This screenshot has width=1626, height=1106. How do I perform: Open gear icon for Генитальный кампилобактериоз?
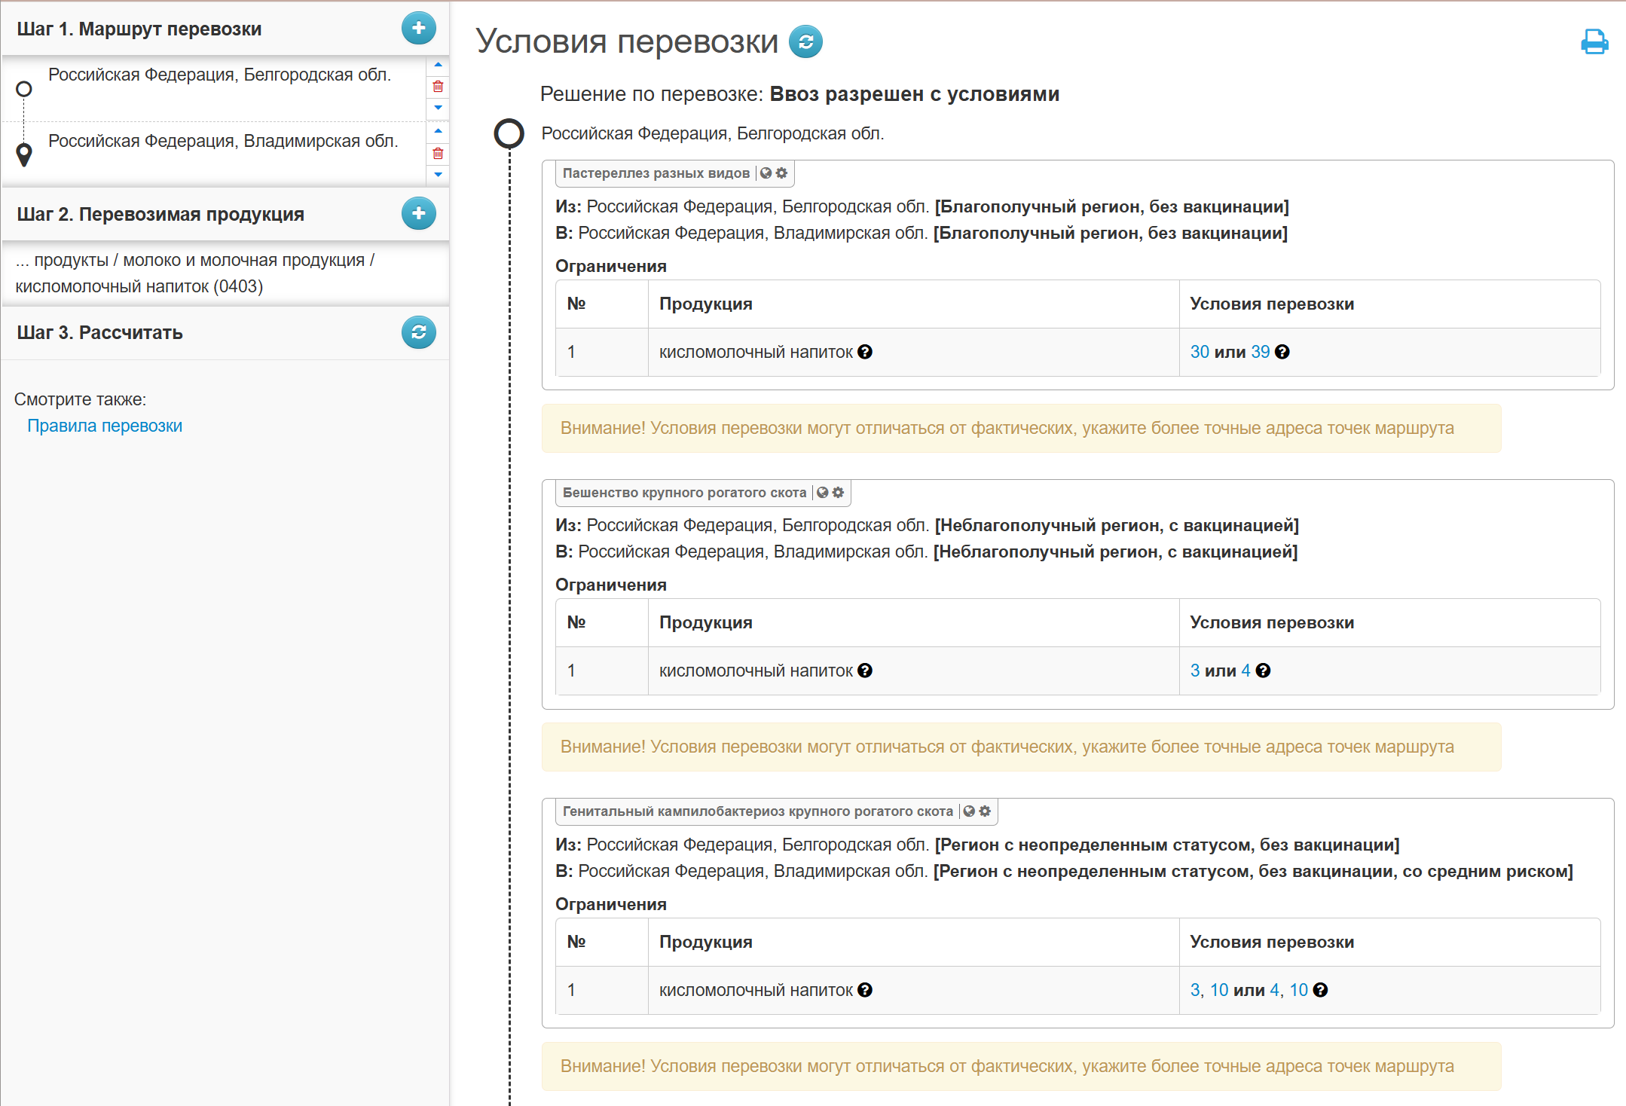pos(985,811)
